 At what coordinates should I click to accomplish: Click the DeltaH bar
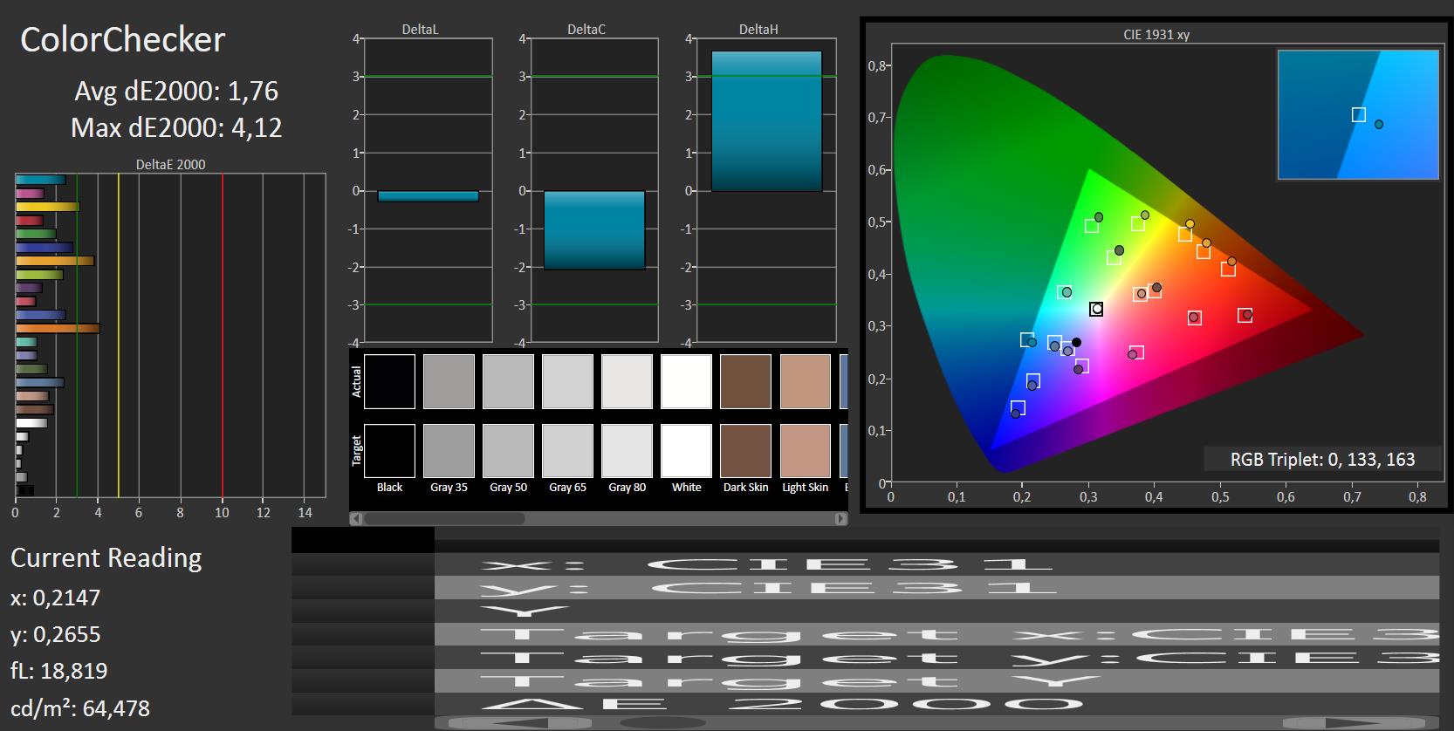[x=766, y=121]
